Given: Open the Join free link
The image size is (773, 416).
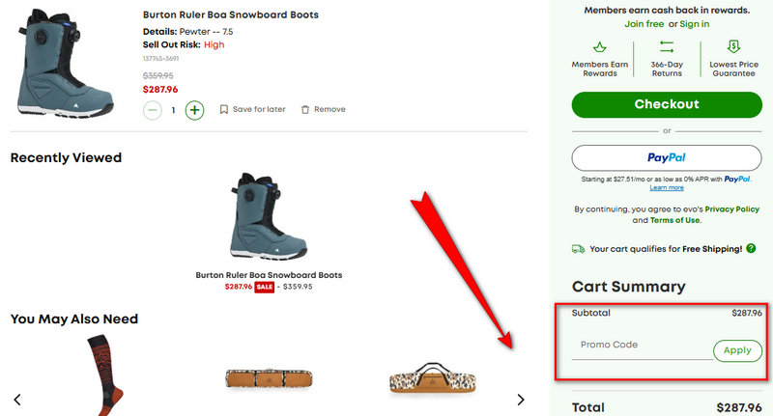Looking at the screenshot, I should click(644, 24).
